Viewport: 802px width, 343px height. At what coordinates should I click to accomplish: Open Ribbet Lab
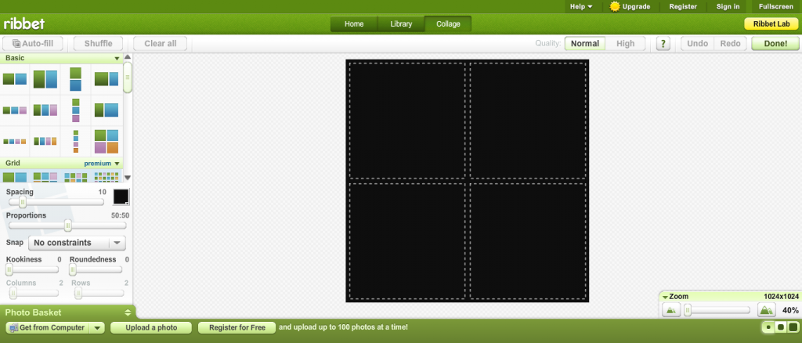pyautogui.click(x=771, y=24)
